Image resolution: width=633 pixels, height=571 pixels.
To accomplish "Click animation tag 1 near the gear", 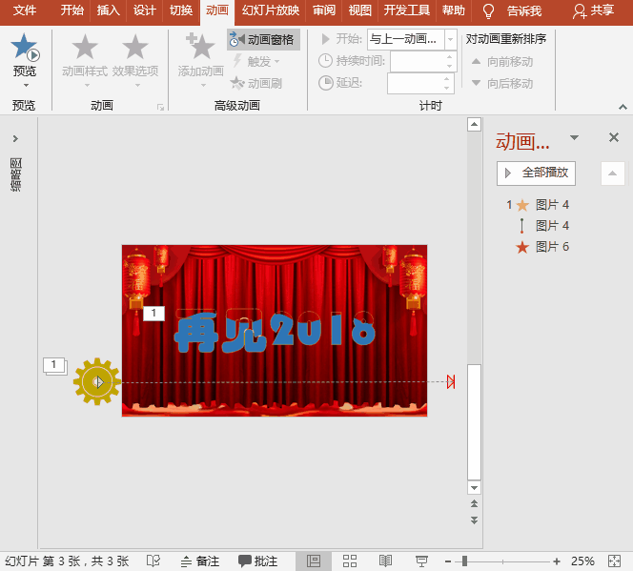I will tap(54, 366).
